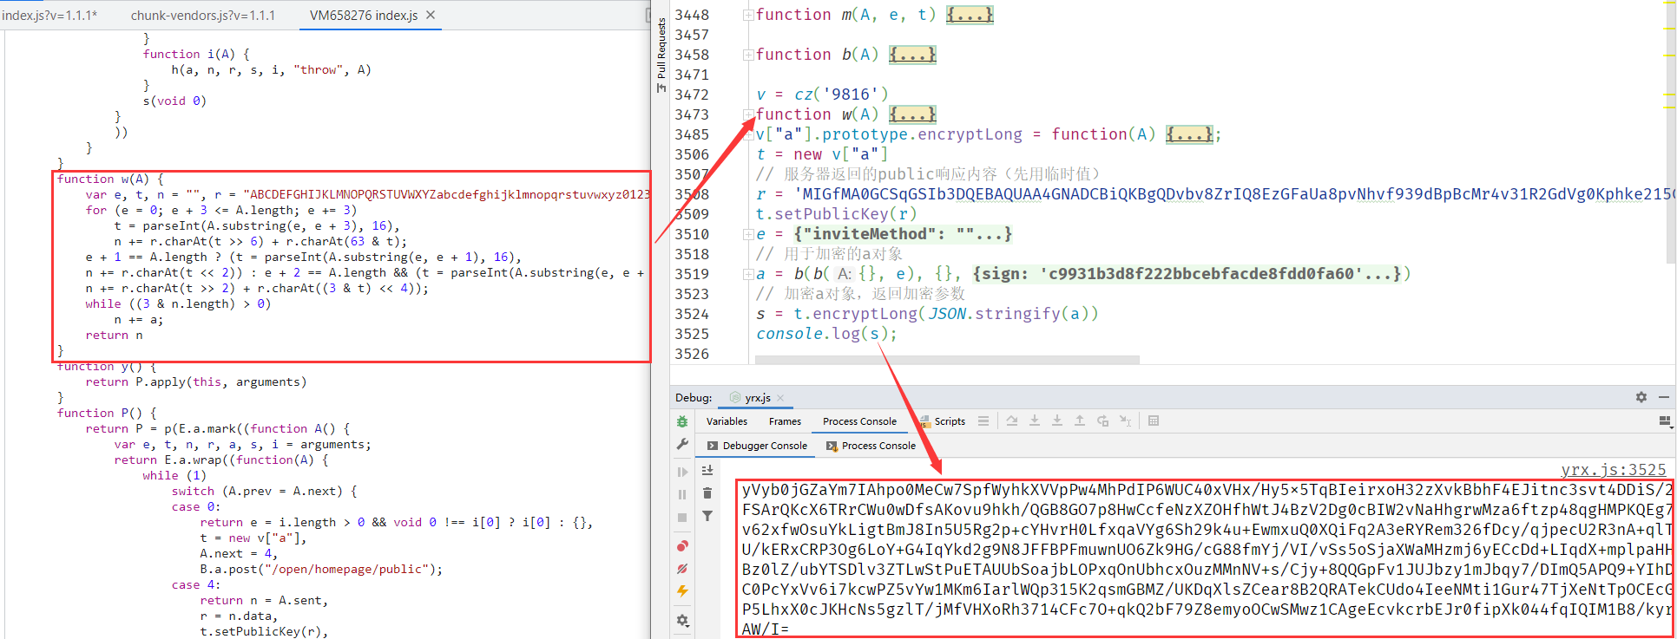The image size is (1677, 639).
Task: Click the Step Over toolbar icon
Action: (1012, 421)
